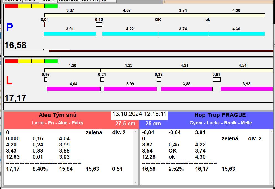Click the Hop Trop PRAGUE team header

coord(220,115)
